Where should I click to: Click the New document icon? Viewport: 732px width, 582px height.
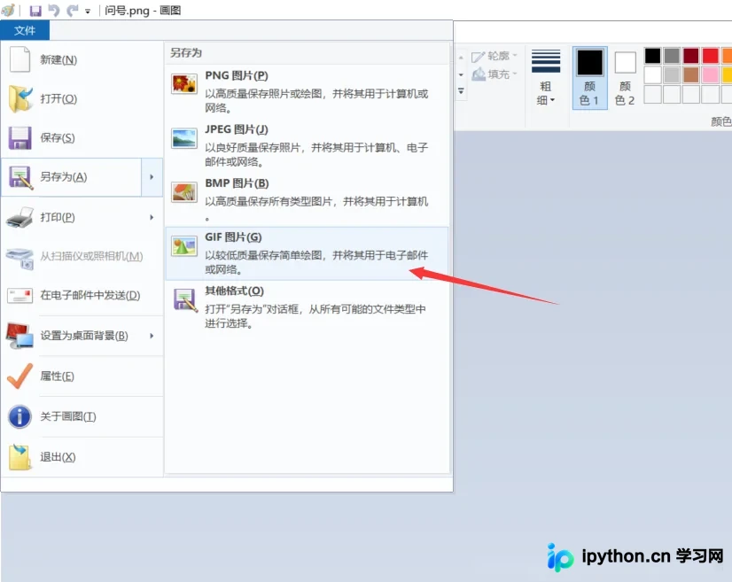coord(20,59)
